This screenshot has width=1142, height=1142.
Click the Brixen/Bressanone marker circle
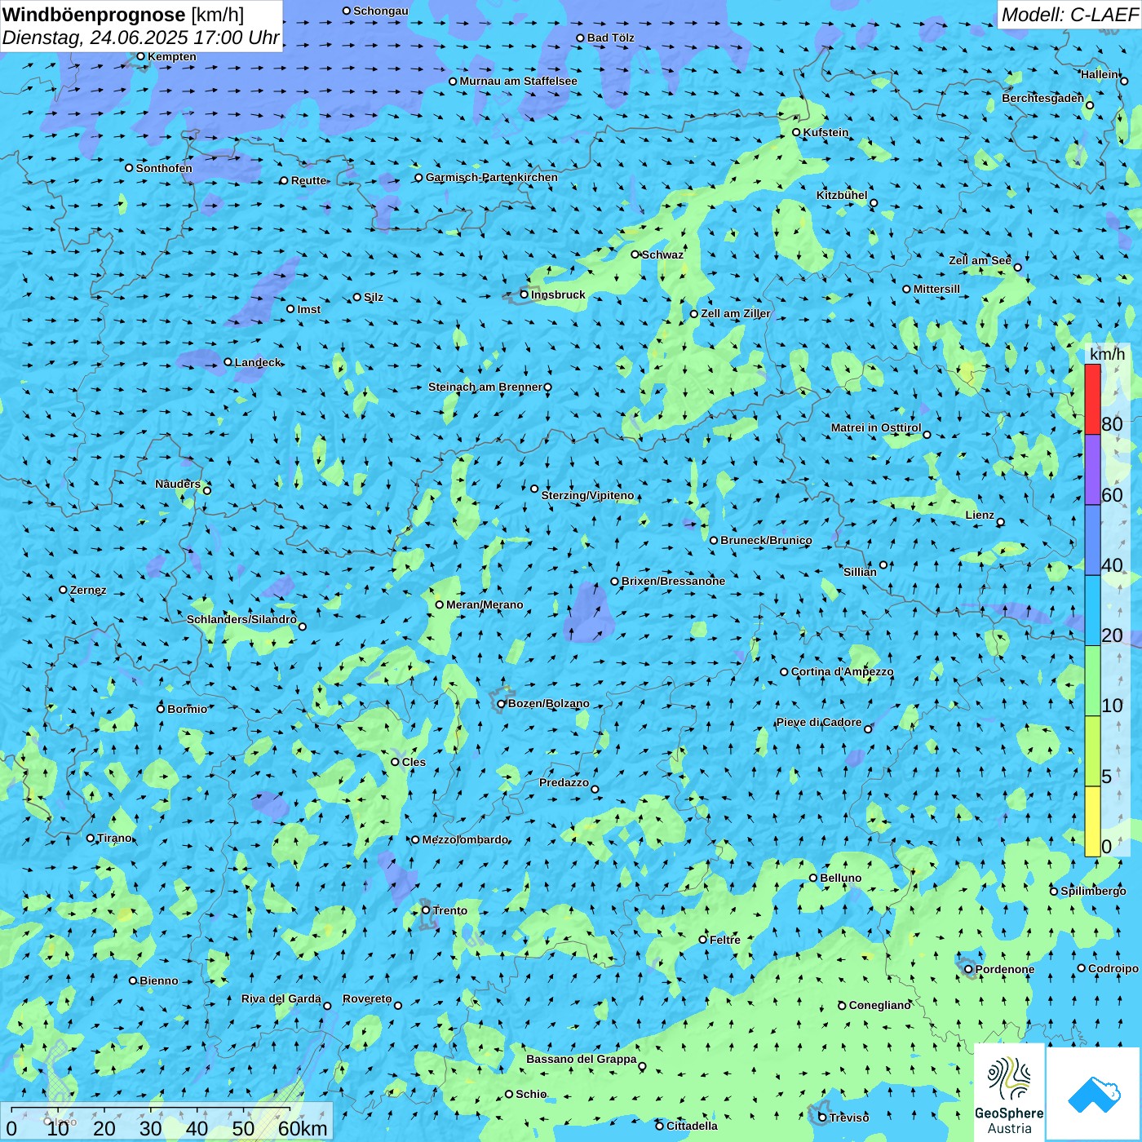pos(614,582)
